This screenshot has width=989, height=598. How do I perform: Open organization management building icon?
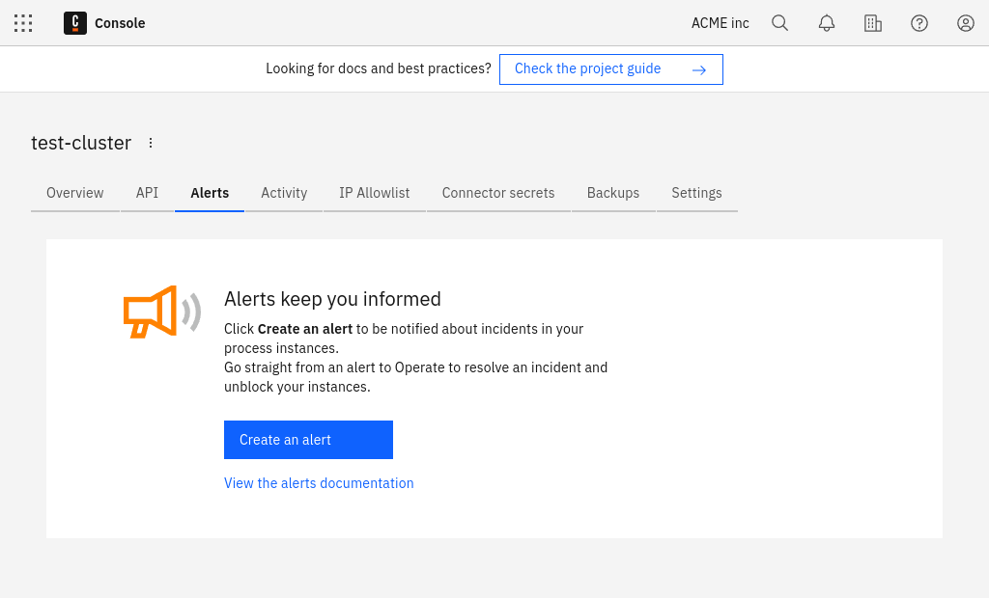[873, 23]
